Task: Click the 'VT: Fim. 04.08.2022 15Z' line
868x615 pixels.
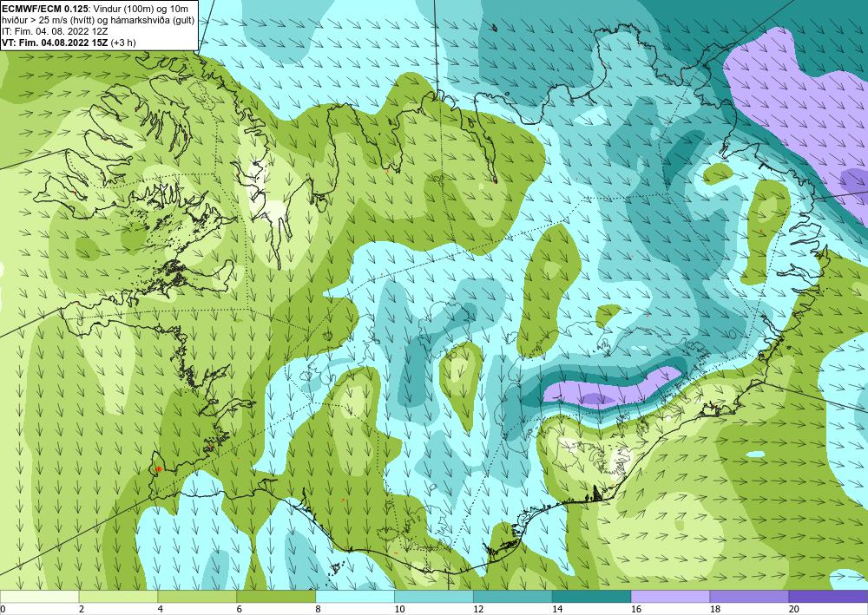Action: [56, 43]
